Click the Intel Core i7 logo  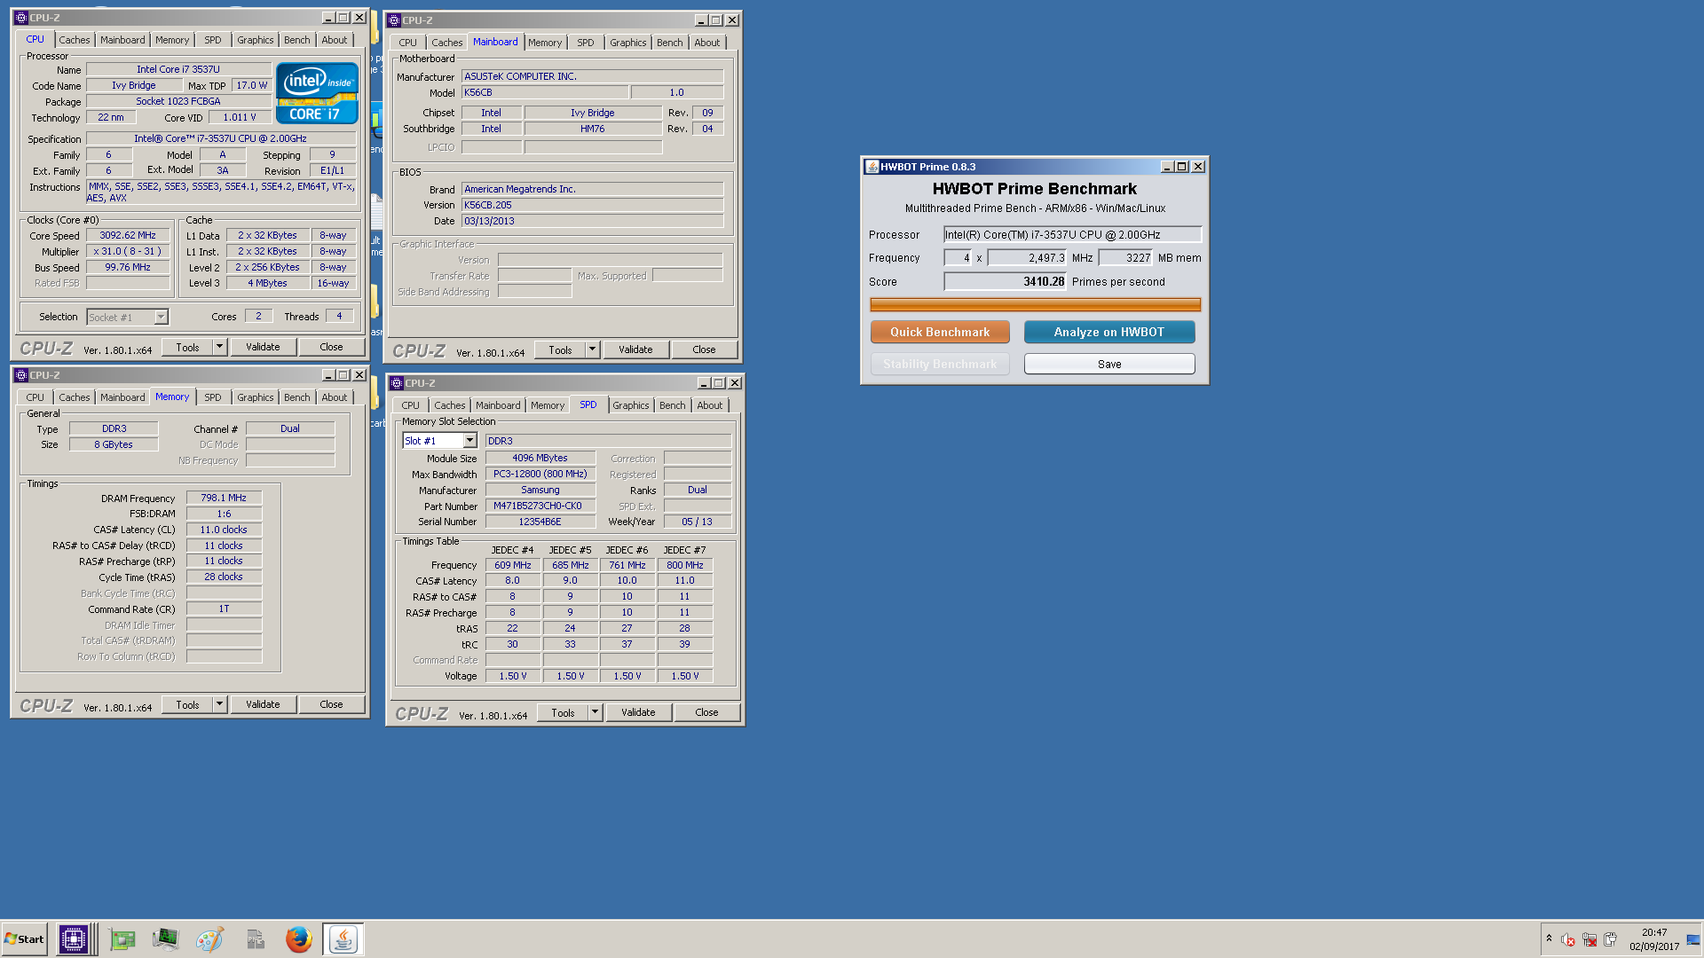coord(317,92)
